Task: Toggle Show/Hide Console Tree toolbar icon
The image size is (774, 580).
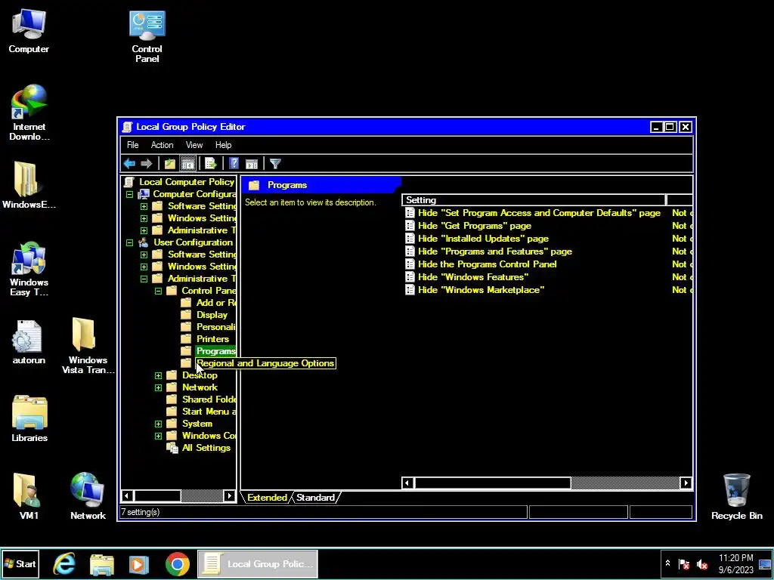Action: [187, 163]
